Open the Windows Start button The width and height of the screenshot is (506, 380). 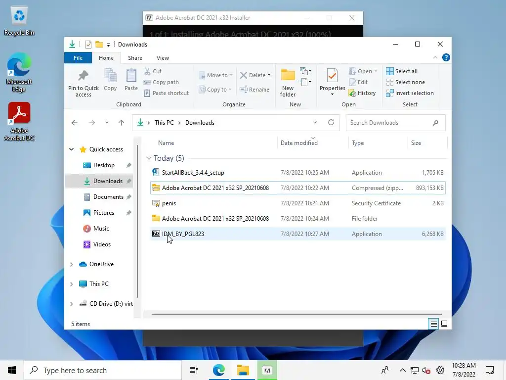point(12,370)
